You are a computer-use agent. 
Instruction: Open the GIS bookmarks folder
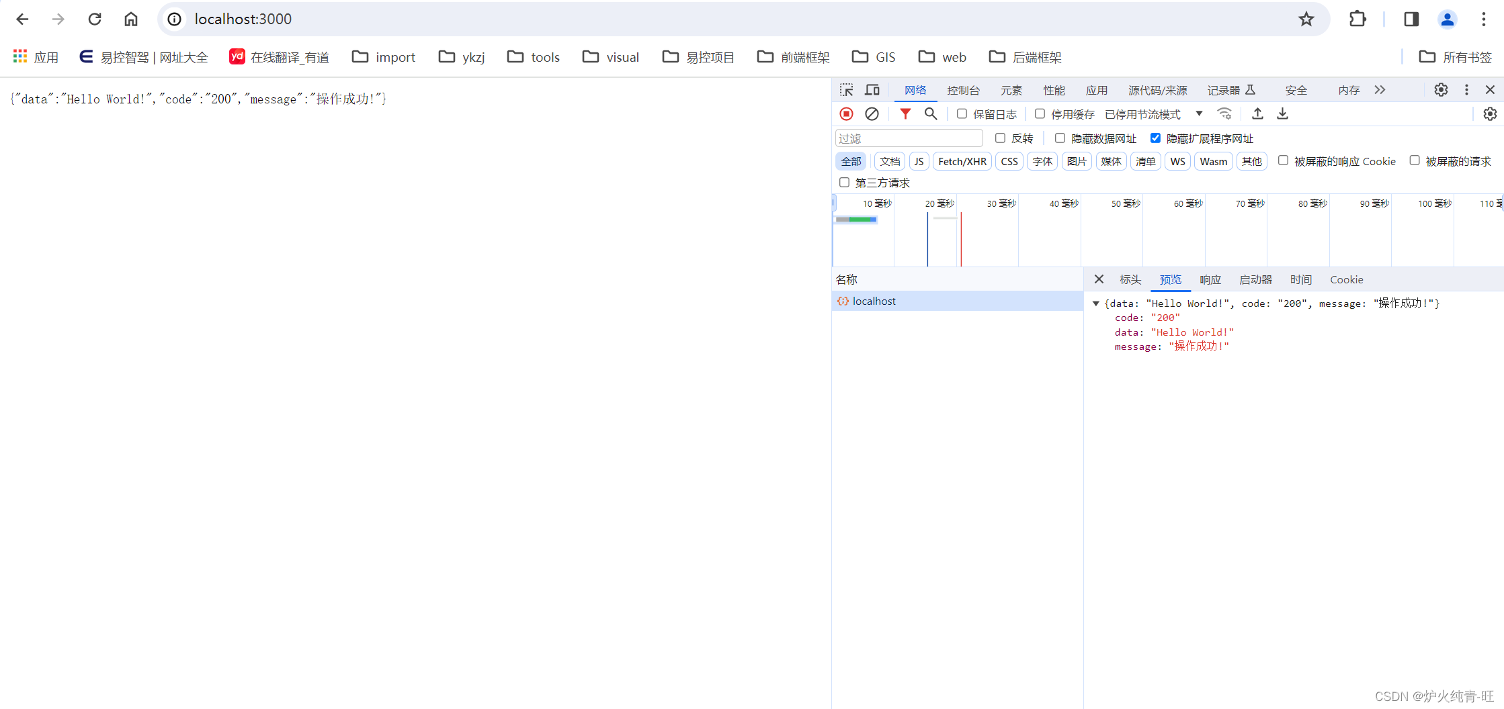tap(874, 57)
